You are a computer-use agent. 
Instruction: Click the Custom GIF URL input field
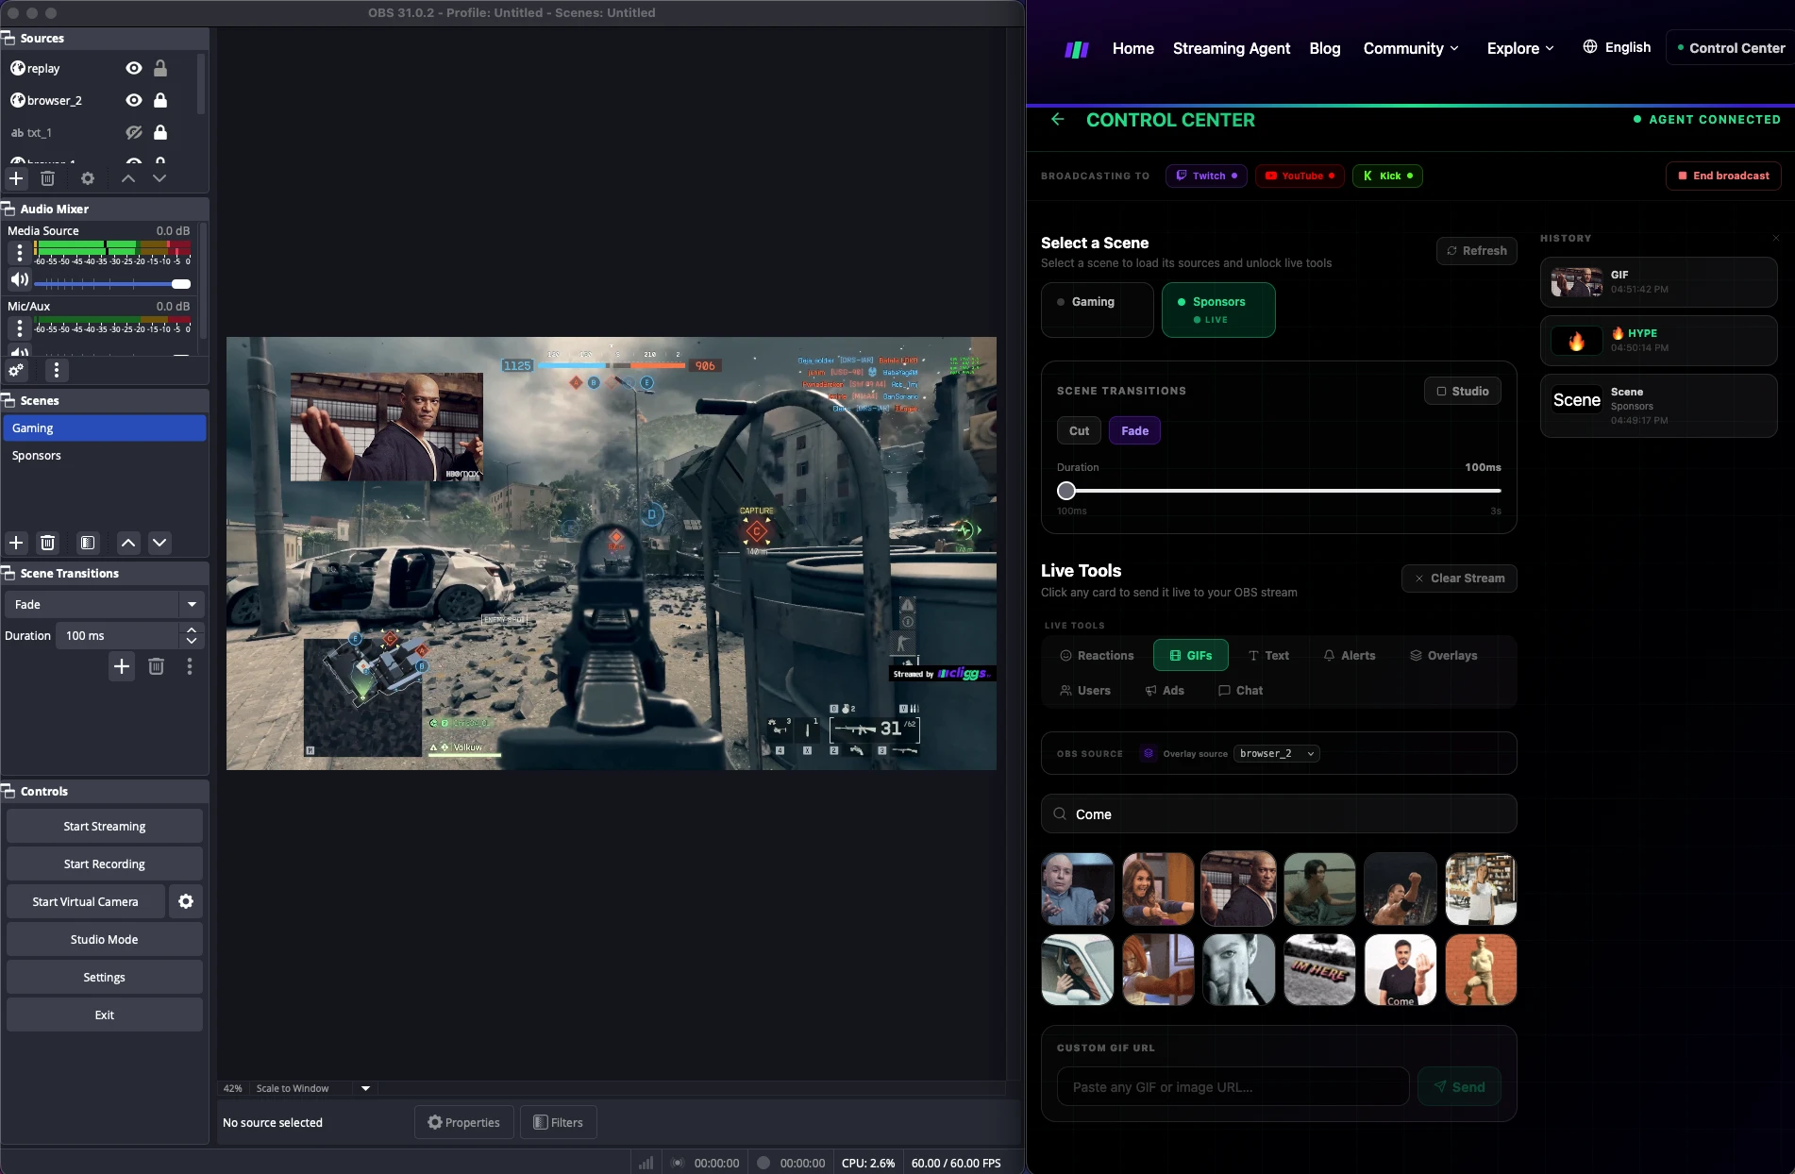(x=1233, y=1087)
